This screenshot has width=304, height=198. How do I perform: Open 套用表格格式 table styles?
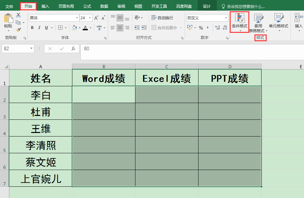click(x=258, y=23)
